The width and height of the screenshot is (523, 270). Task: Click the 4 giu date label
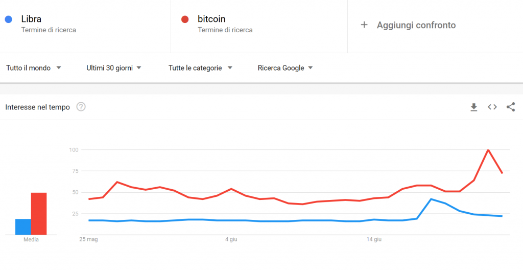point(231,240)
